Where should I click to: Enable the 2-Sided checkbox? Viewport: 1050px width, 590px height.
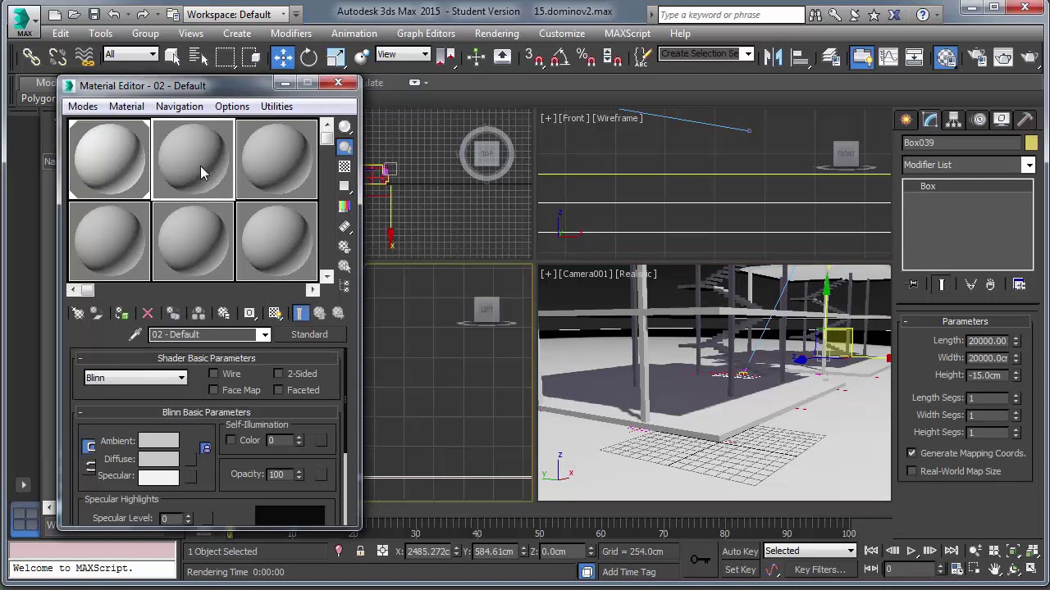pyautogui.click(x=278, y=374)
